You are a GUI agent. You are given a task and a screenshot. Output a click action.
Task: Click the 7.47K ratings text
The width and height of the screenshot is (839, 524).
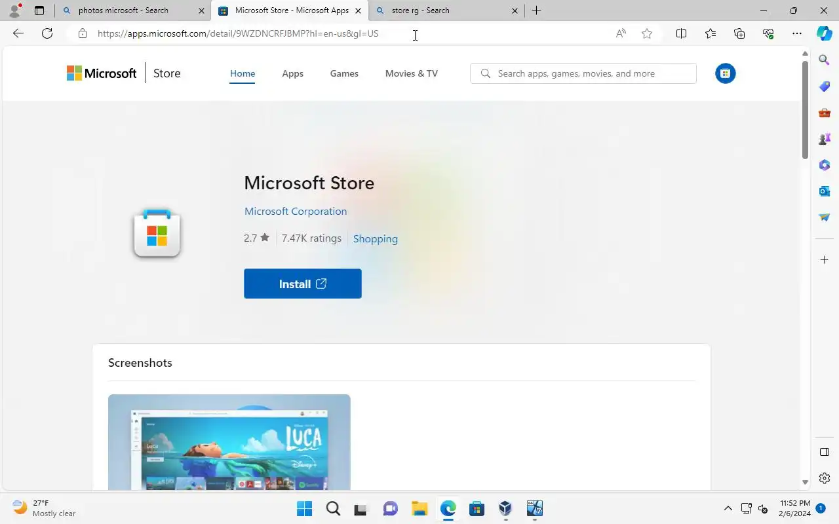coord(311,238)
